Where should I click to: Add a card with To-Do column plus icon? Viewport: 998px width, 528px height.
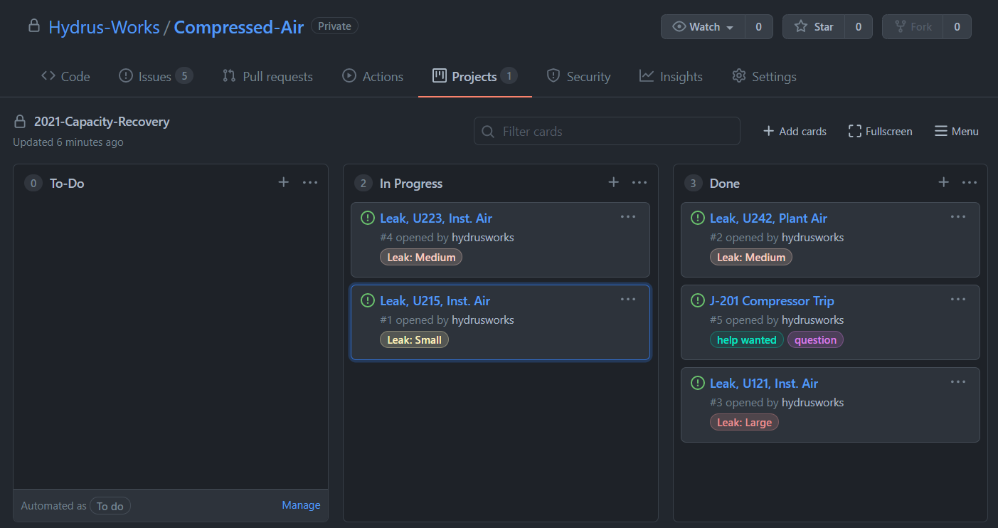click(283, 182)
